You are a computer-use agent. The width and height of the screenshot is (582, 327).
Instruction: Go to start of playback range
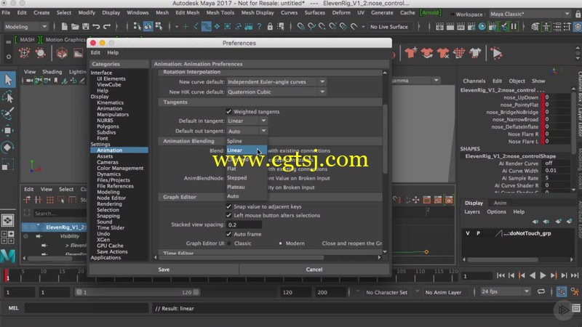(501, 275)
